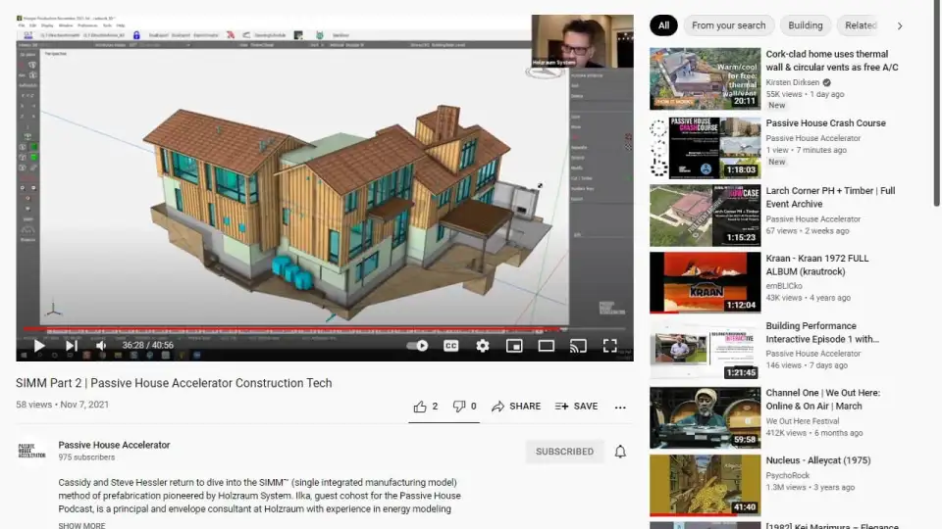Switch to miniplayer mode
The image size is (942, 529).
click(x=514, y=346)
